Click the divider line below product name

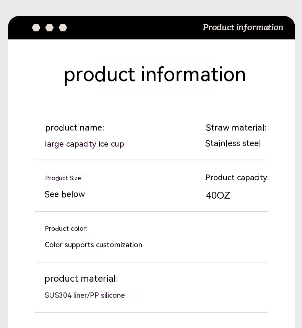pyautogui.click(x=151, y=160)
